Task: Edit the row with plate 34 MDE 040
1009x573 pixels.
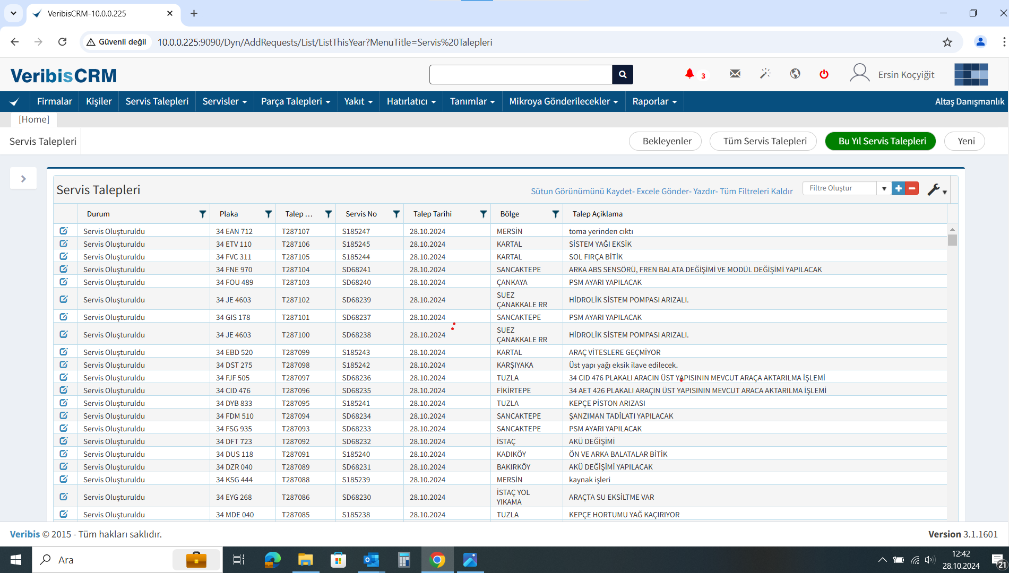Action: point(64,514)
